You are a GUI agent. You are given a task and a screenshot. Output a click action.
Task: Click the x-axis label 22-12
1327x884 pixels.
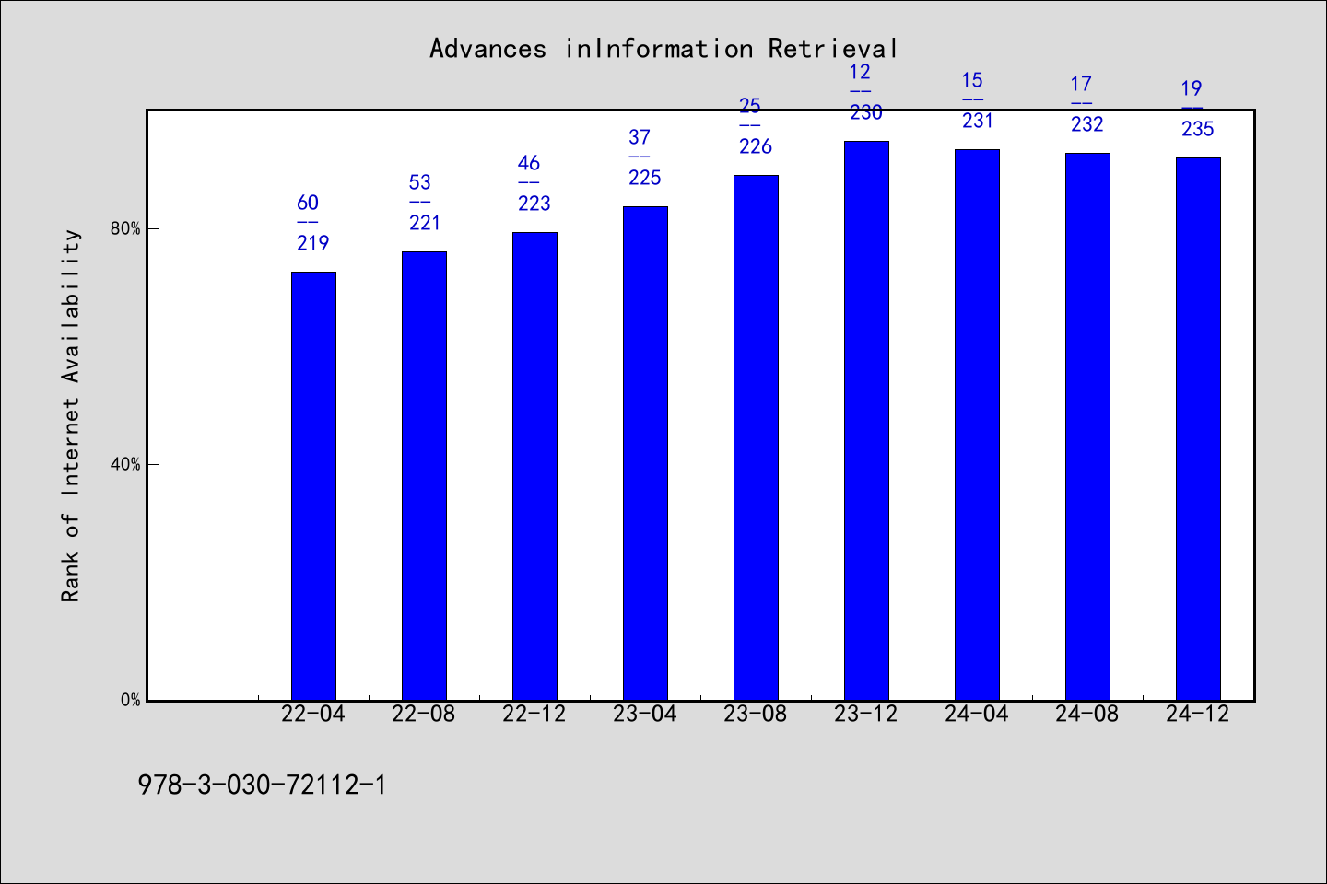coord(534,715)
